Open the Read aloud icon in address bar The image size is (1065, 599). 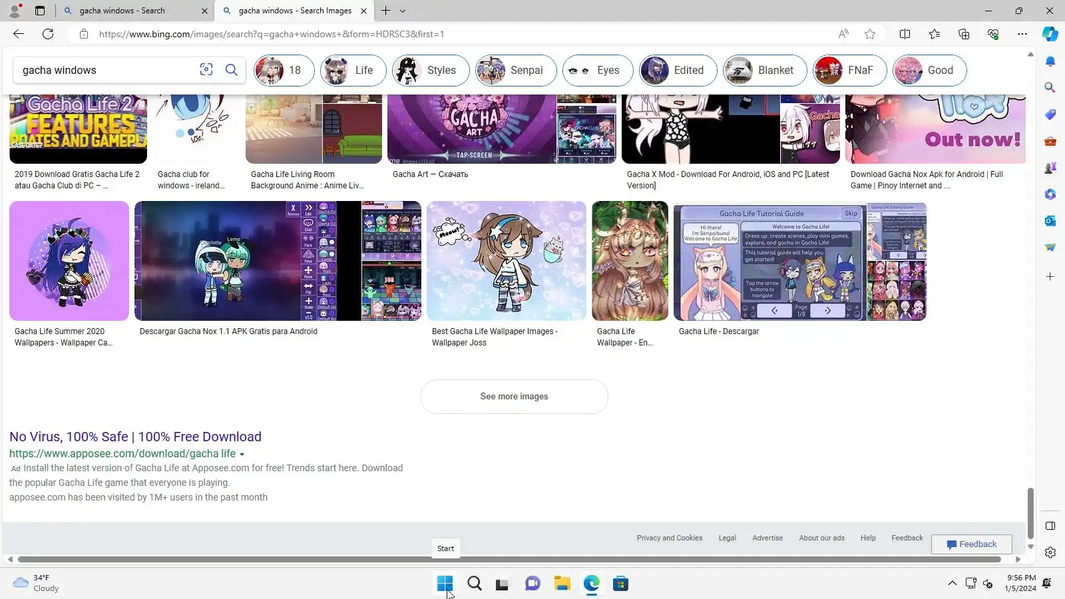pos(843,34)
